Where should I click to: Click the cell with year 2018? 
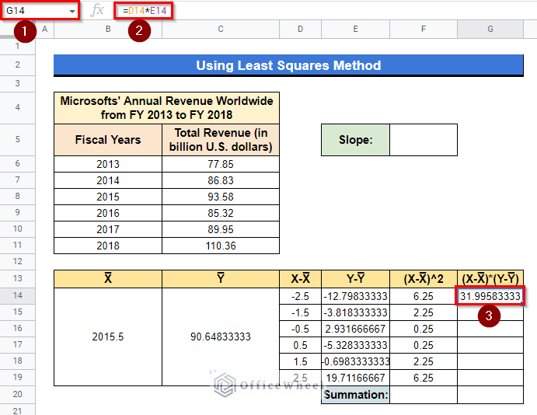108,246
